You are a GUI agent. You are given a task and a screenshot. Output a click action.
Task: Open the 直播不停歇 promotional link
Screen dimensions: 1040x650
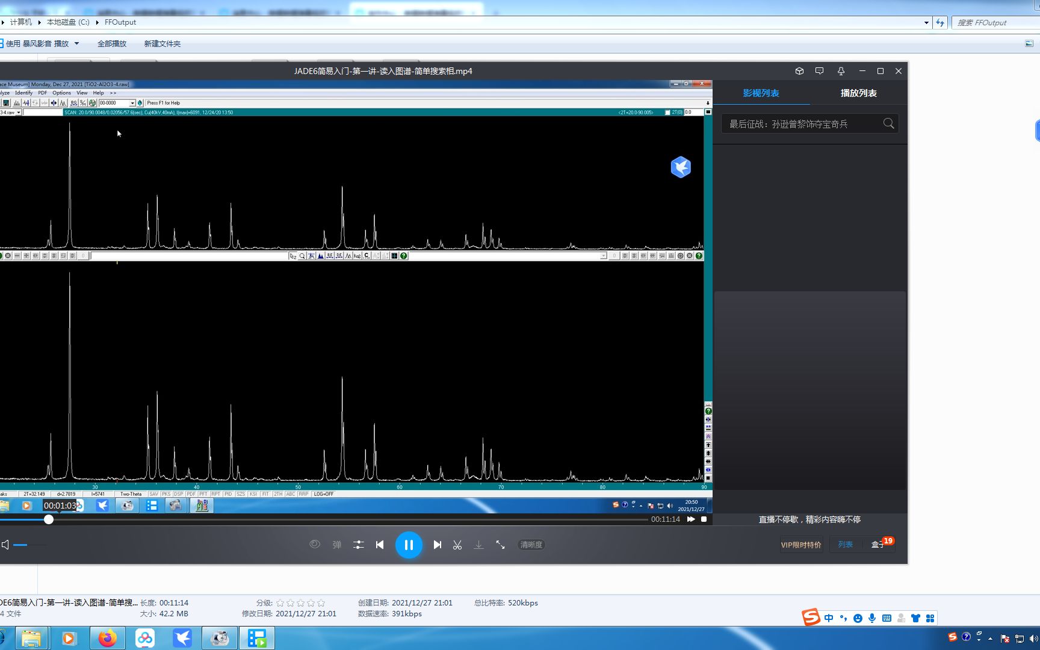[809, 519]
